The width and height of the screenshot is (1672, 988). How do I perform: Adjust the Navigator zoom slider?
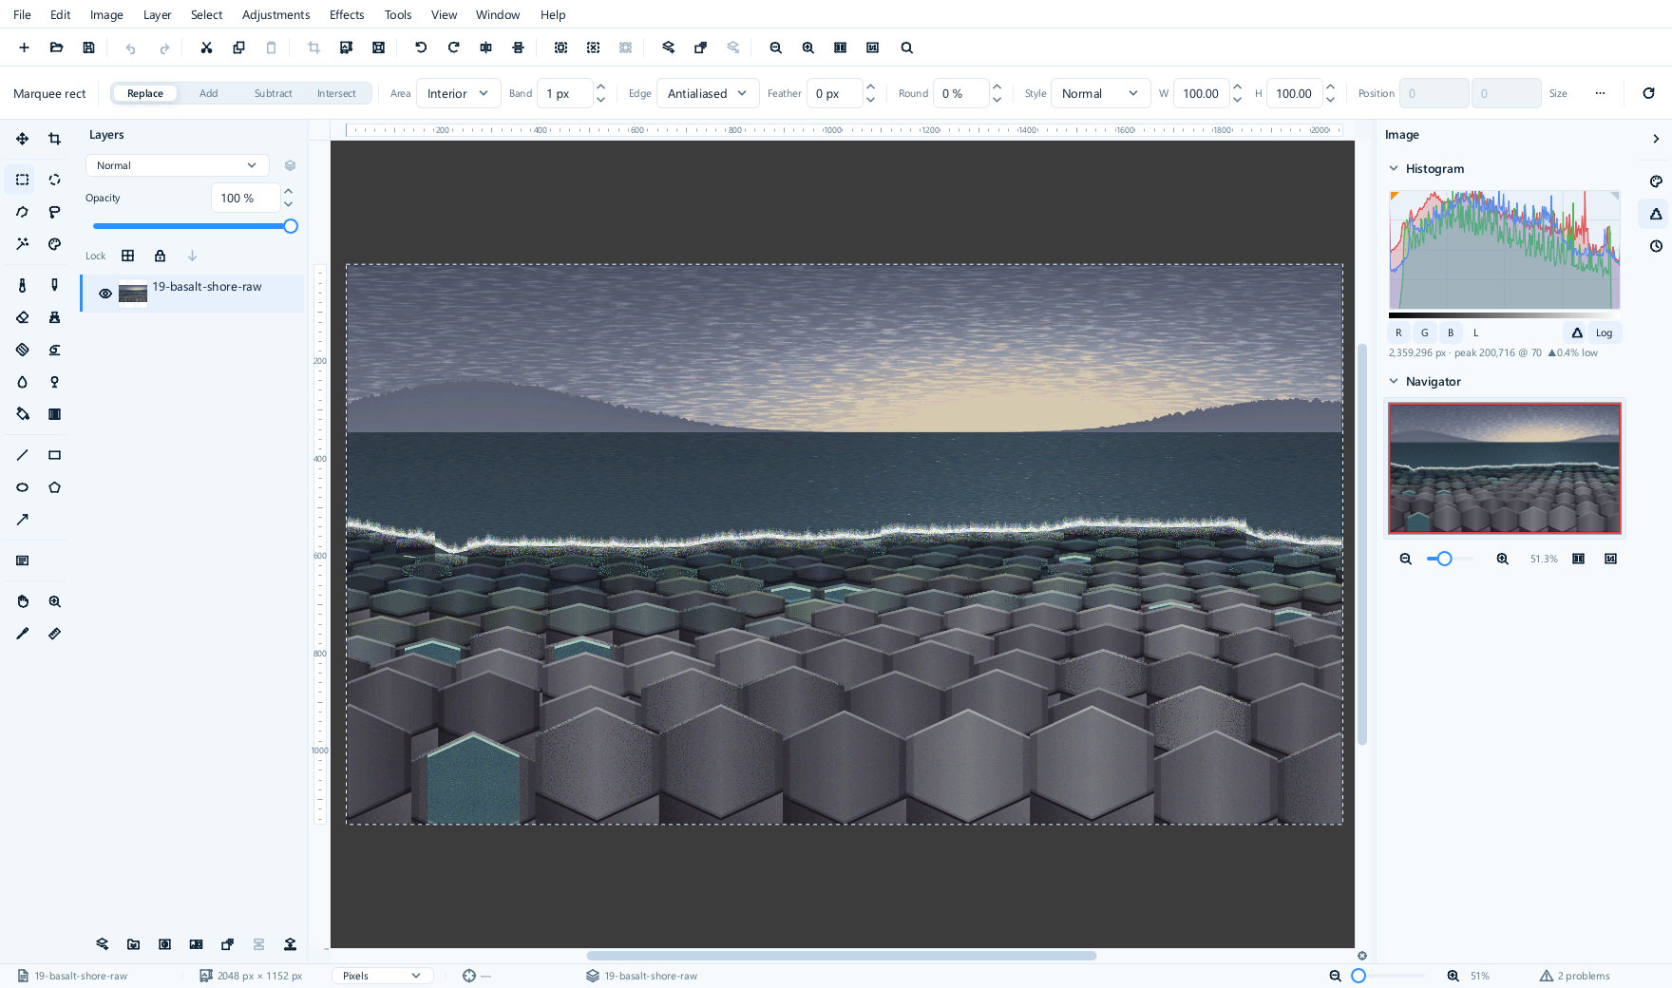click(1450, 559)
